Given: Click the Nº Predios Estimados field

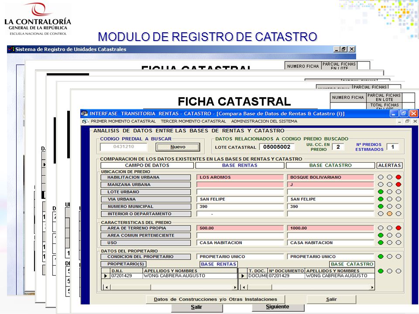Looking at the screenshot, I should [x=392, y=147].
